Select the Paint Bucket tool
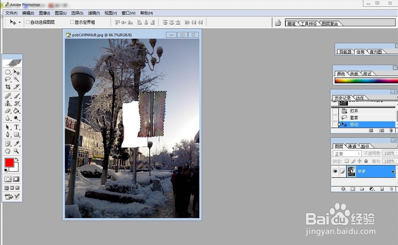The height and width of the screenshot is (245, 398). (x=16, y=111)
